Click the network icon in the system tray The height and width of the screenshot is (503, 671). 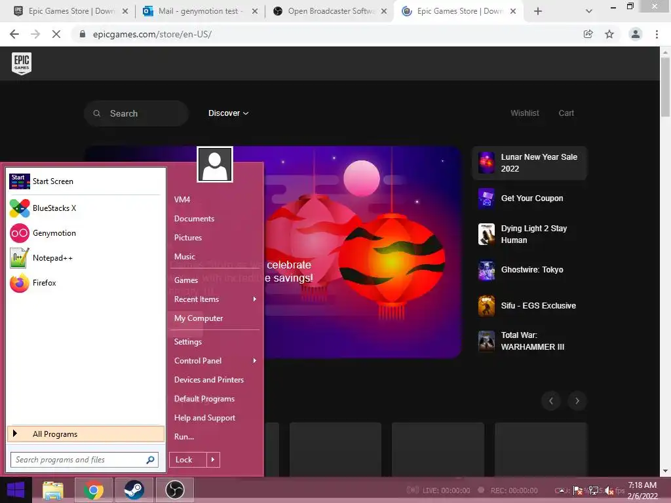[x=594, y=491]
